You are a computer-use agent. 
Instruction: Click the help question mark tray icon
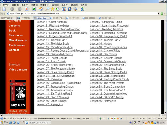point(135,123)
